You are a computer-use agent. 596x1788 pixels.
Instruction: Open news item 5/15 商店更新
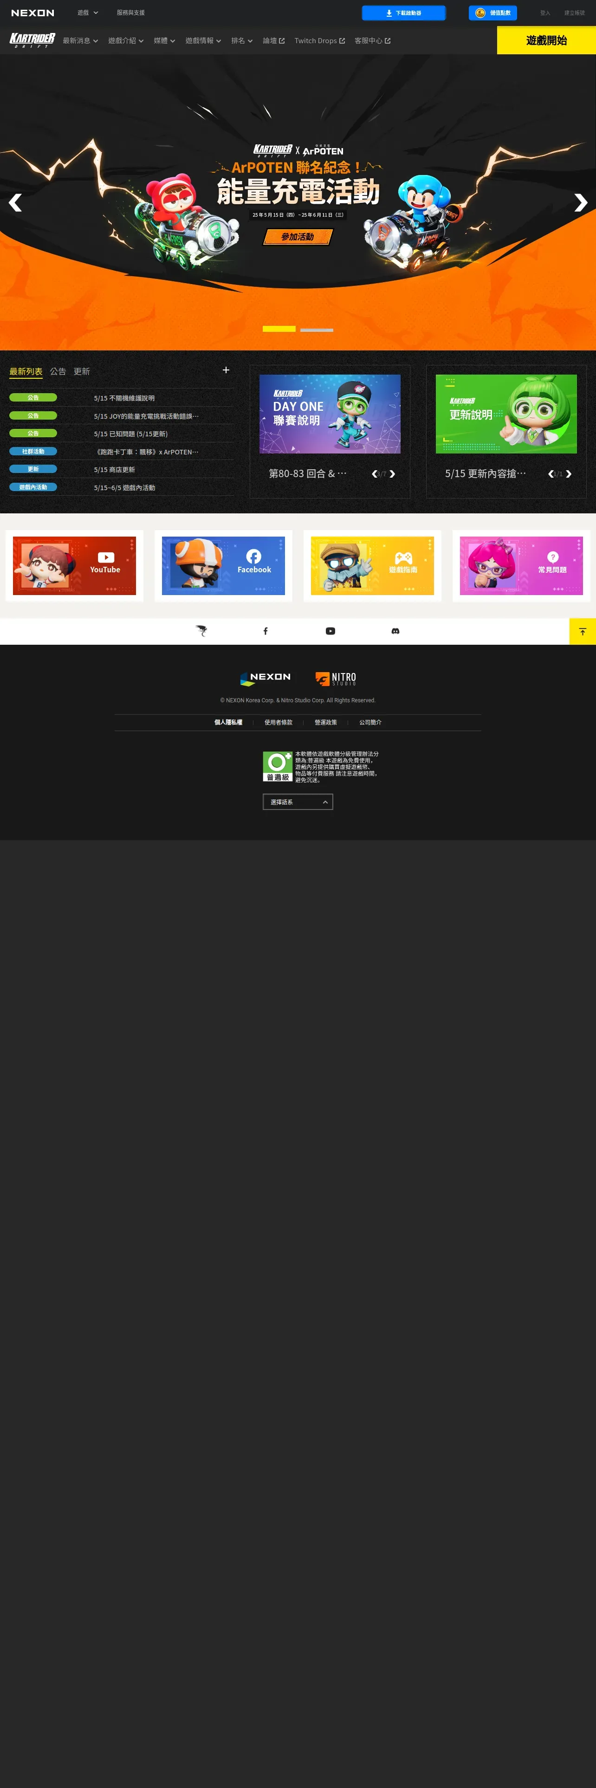tap(115, 470)
